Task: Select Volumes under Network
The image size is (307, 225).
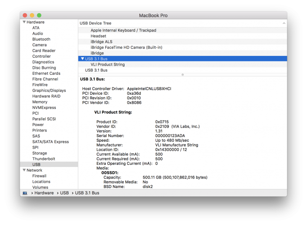Action: pyautogui.click(x=40, y=187)
